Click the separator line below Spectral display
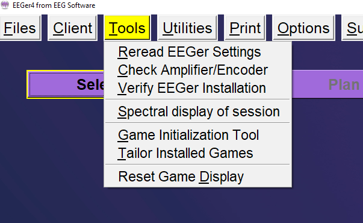Screen dimensions: 363x223 [197, 122]
